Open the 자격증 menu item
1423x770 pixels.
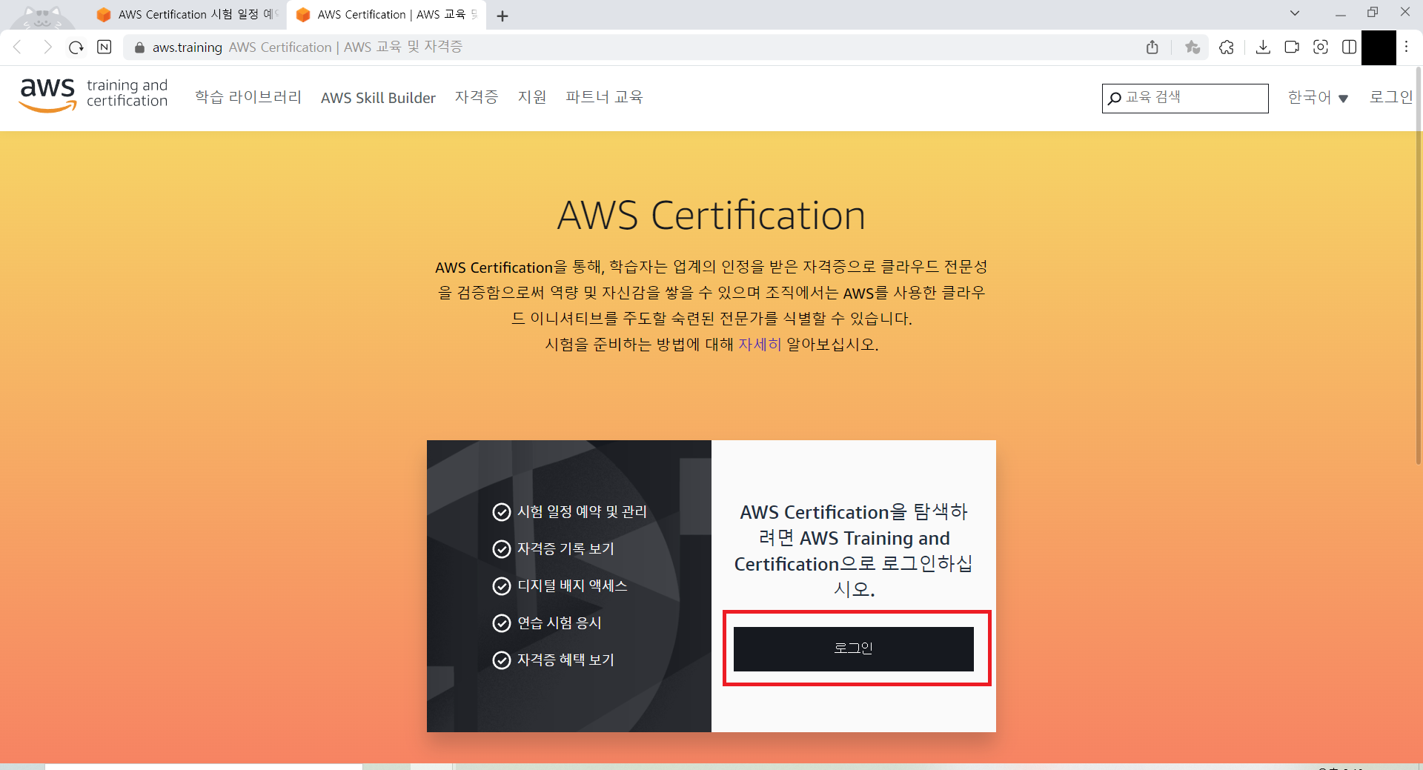[x=477, y=97]
